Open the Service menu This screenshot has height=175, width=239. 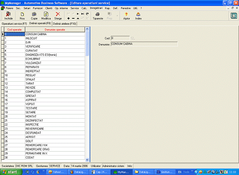[x=74, y=8]
